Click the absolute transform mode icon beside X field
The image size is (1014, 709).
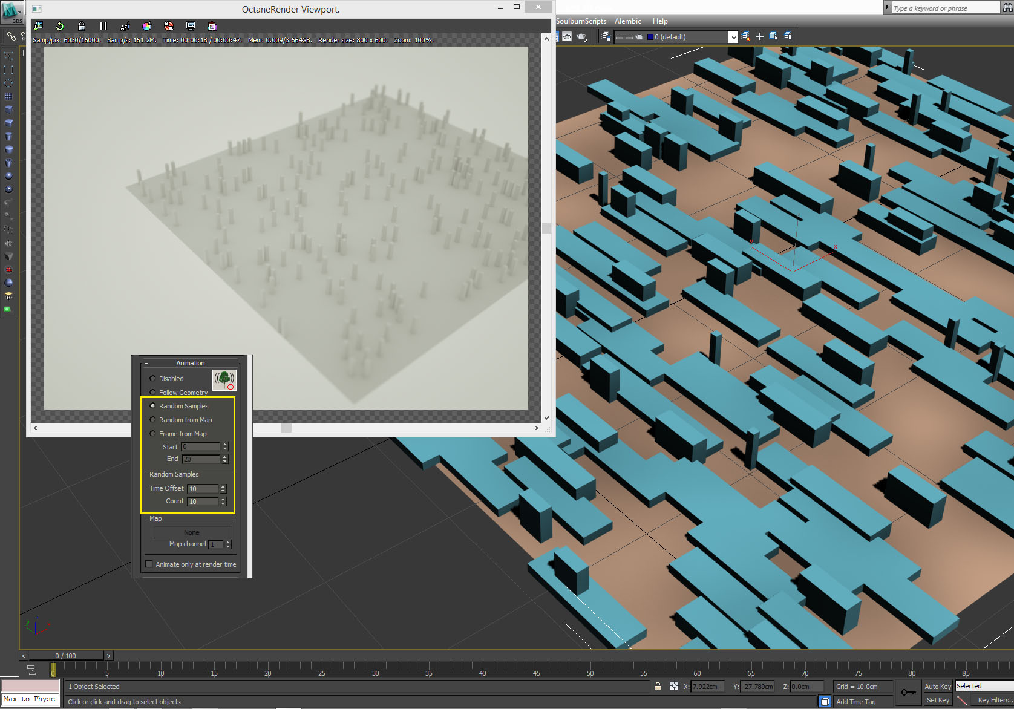point(674,686)
